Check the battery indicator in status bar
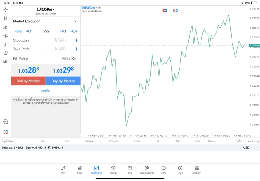This screenshot has width=260, height=181. (x=254, y=3)
